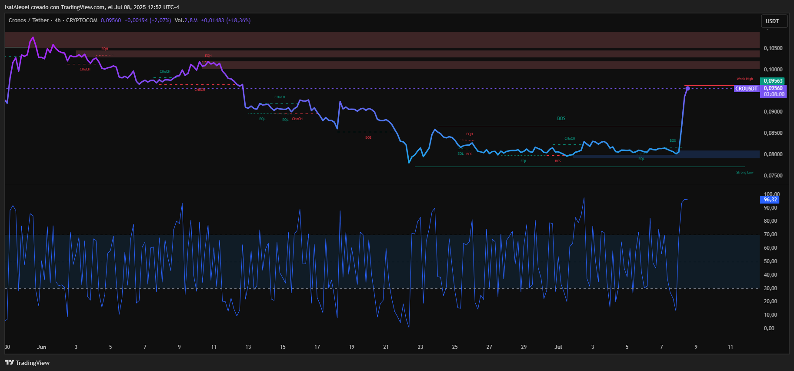Select the 27 date label on the time axis

pos(489,347)
